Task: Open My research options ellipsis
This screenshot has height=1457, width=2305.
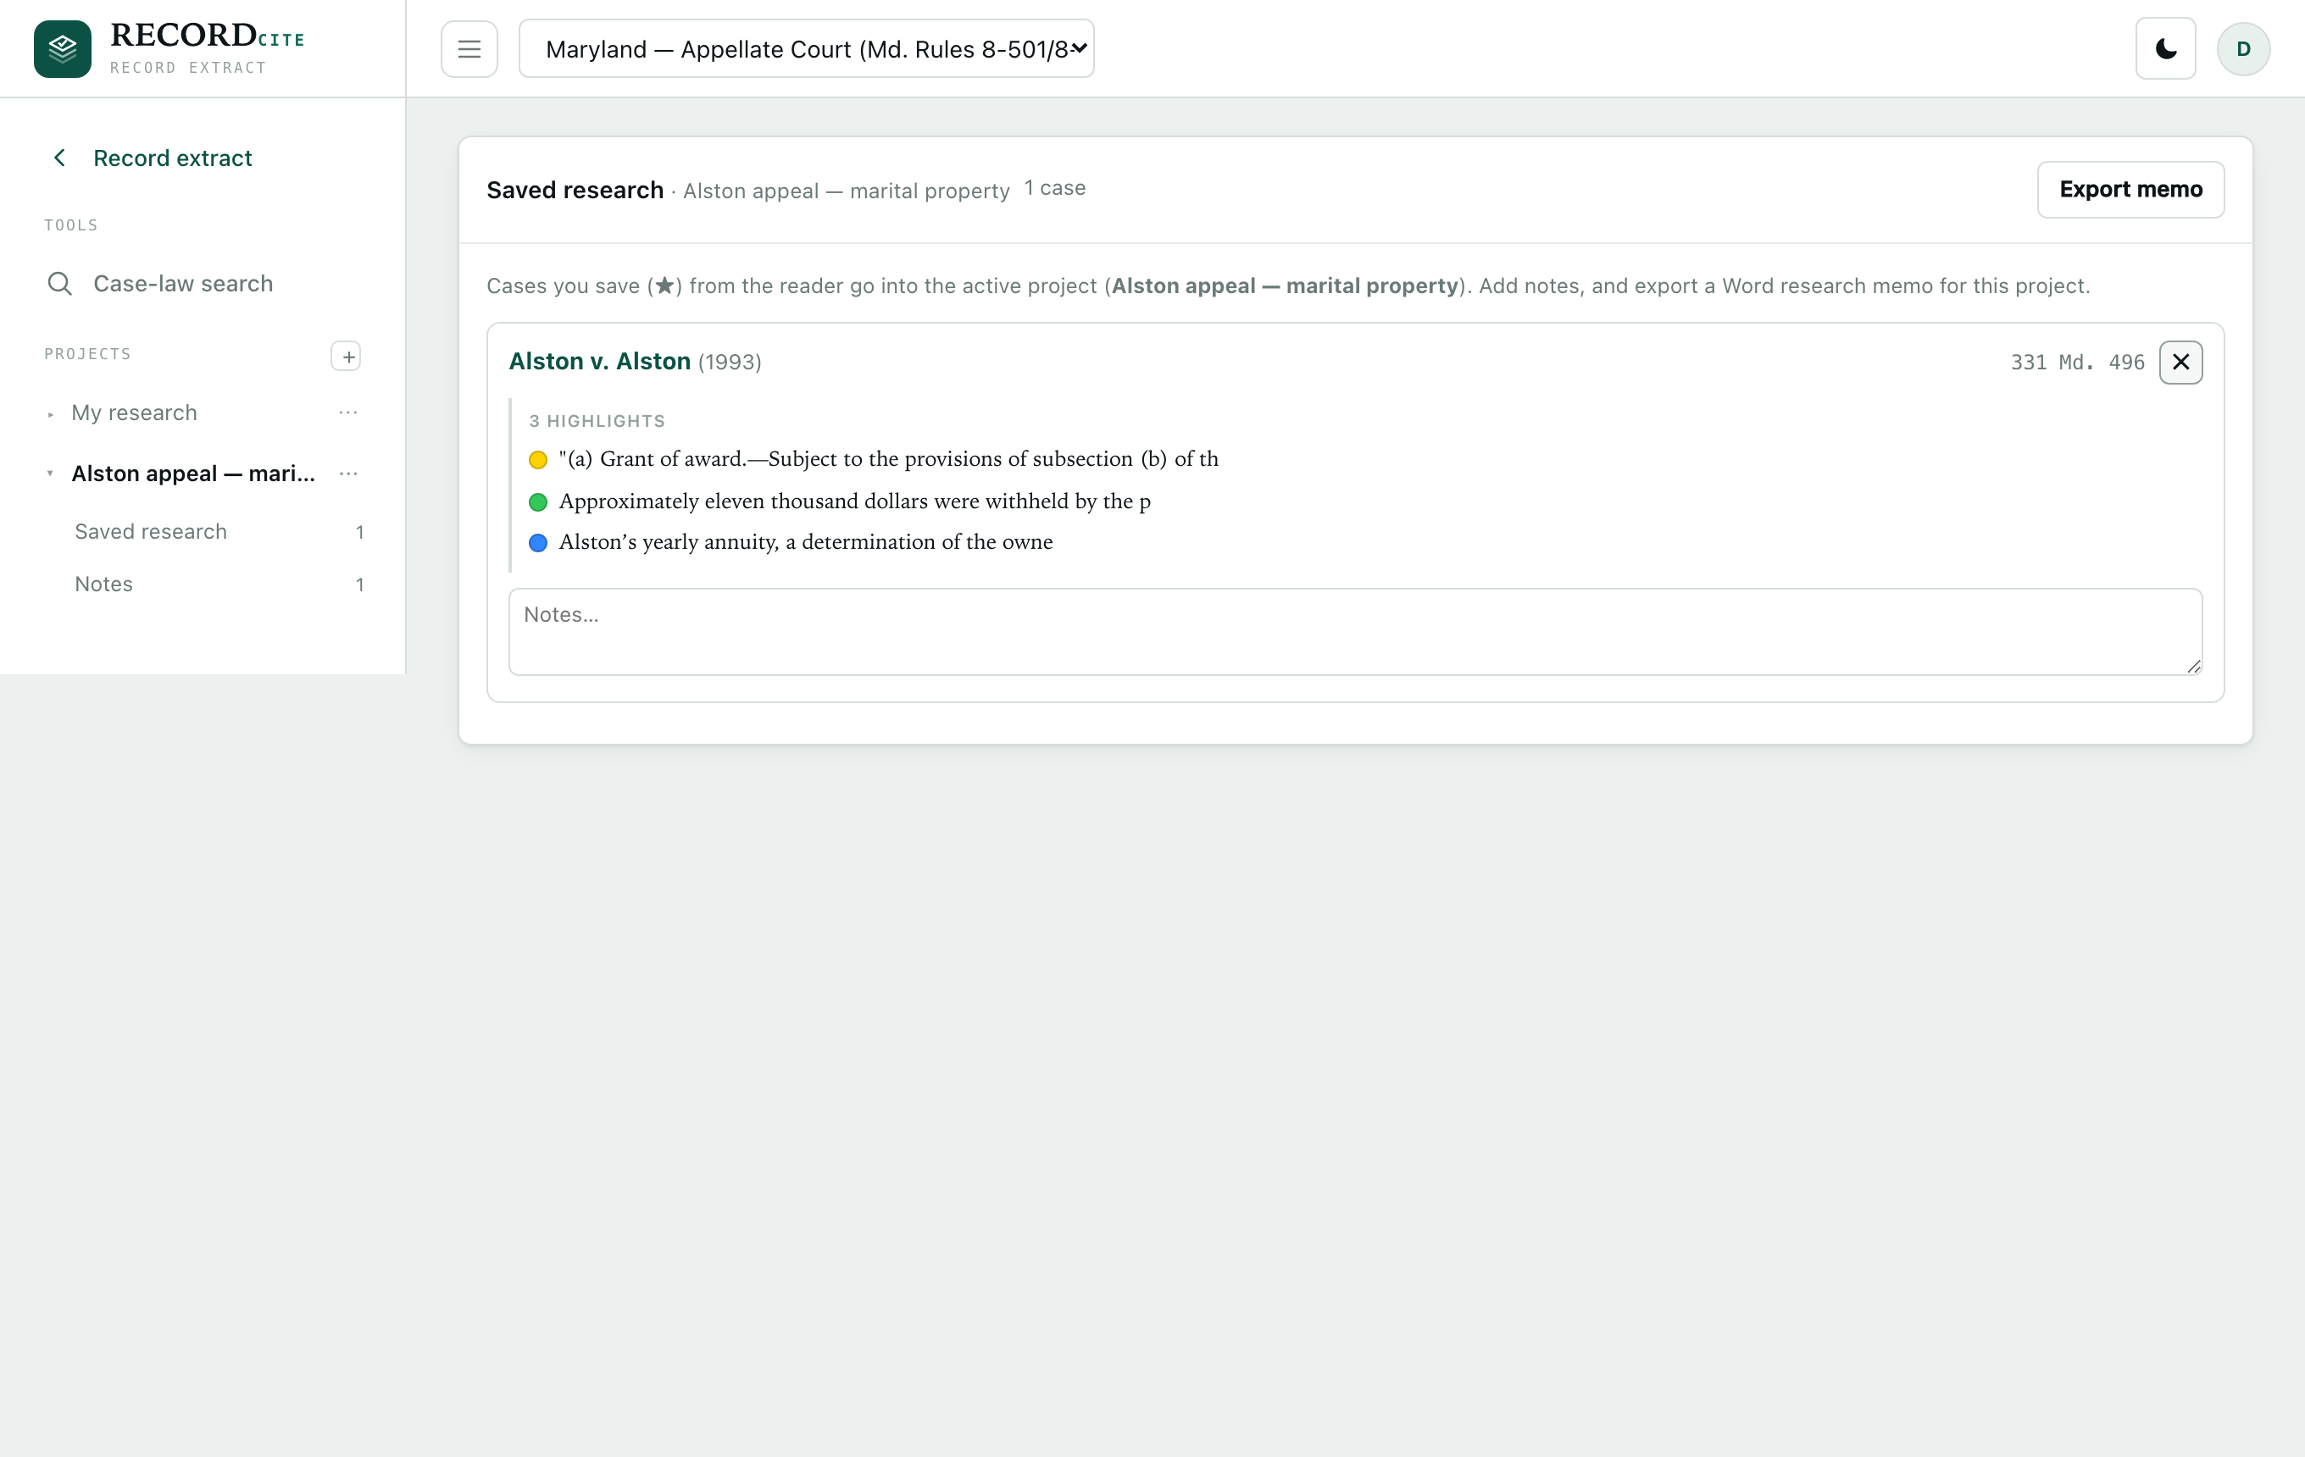Action: pos(348,413)
